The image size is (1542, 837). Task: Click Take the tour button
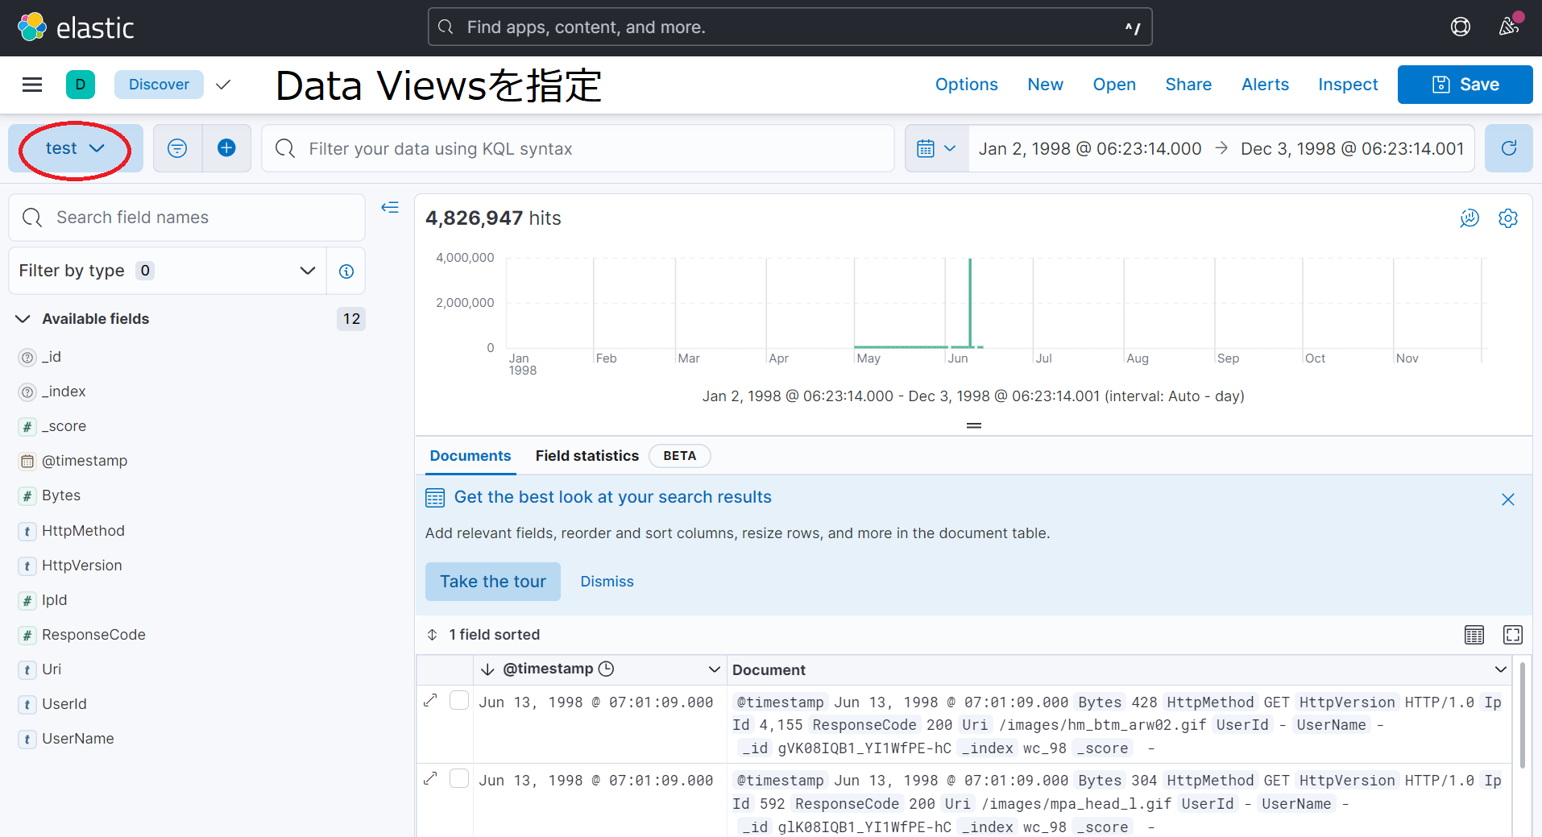point(493,582)
